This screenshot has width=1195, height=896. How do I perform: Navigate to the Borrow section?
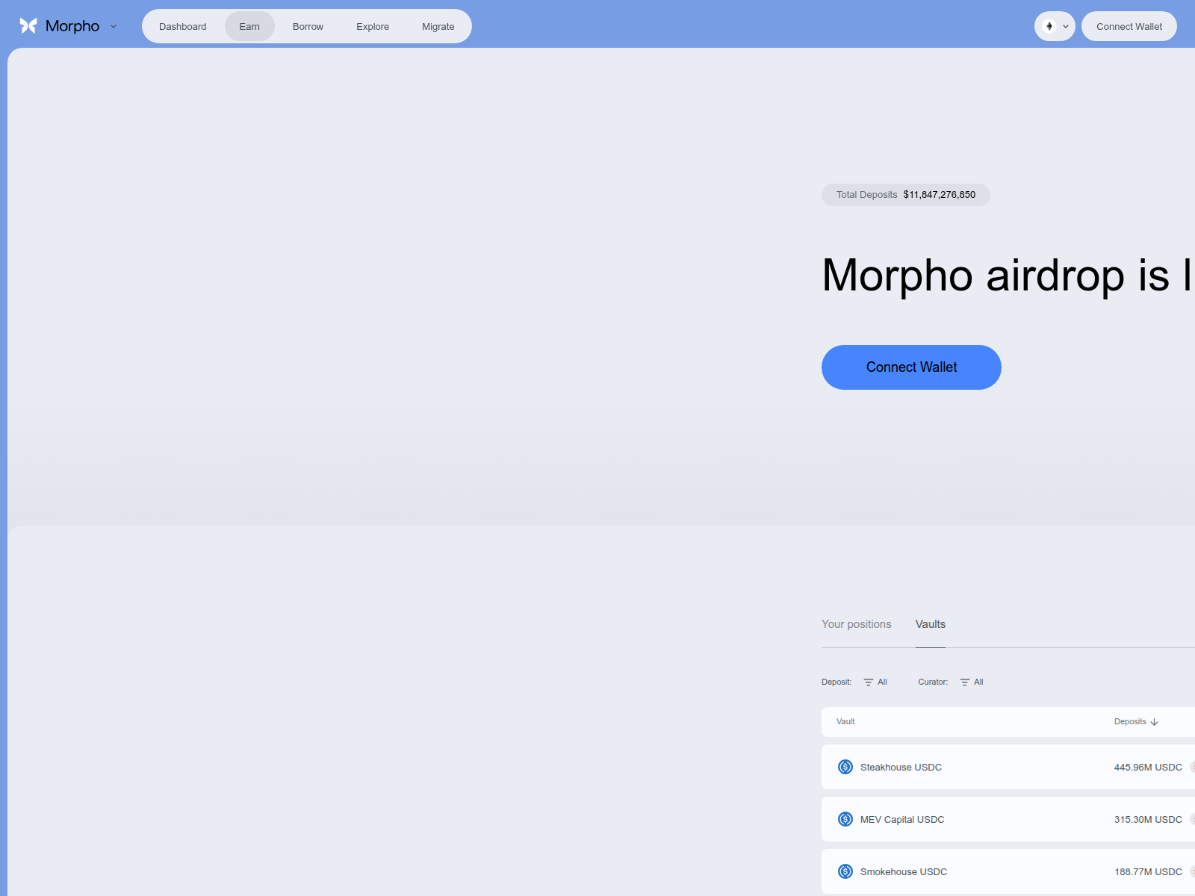point(308,26)
